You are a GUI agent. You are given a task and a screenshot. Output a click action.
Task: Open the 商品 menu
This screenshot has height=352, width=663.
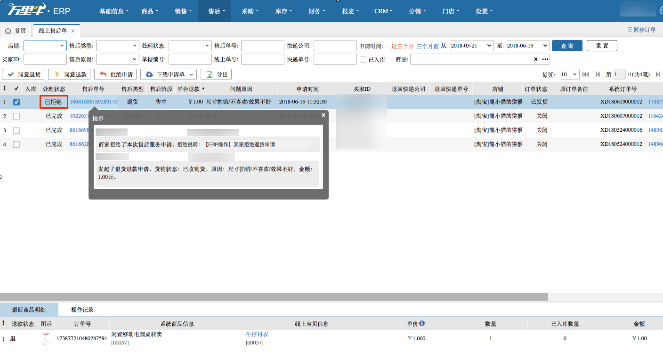150,11
